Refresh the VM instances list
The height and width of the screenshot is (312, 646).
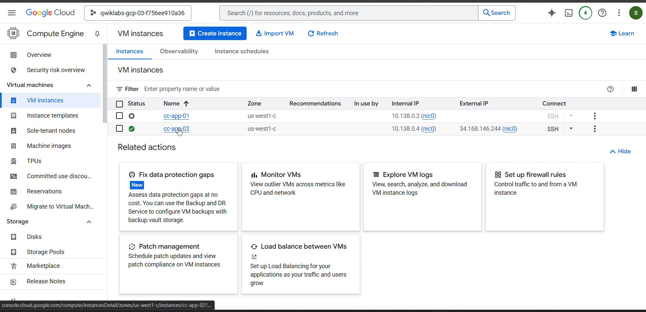coord(323,33)
